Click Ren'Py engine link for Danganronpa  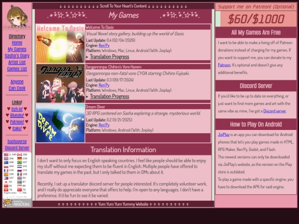point(104,85)
